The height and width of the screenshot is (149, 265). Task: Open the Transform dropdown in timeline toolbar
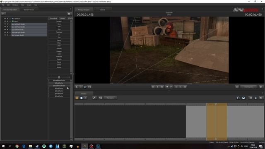coord(110,98)
